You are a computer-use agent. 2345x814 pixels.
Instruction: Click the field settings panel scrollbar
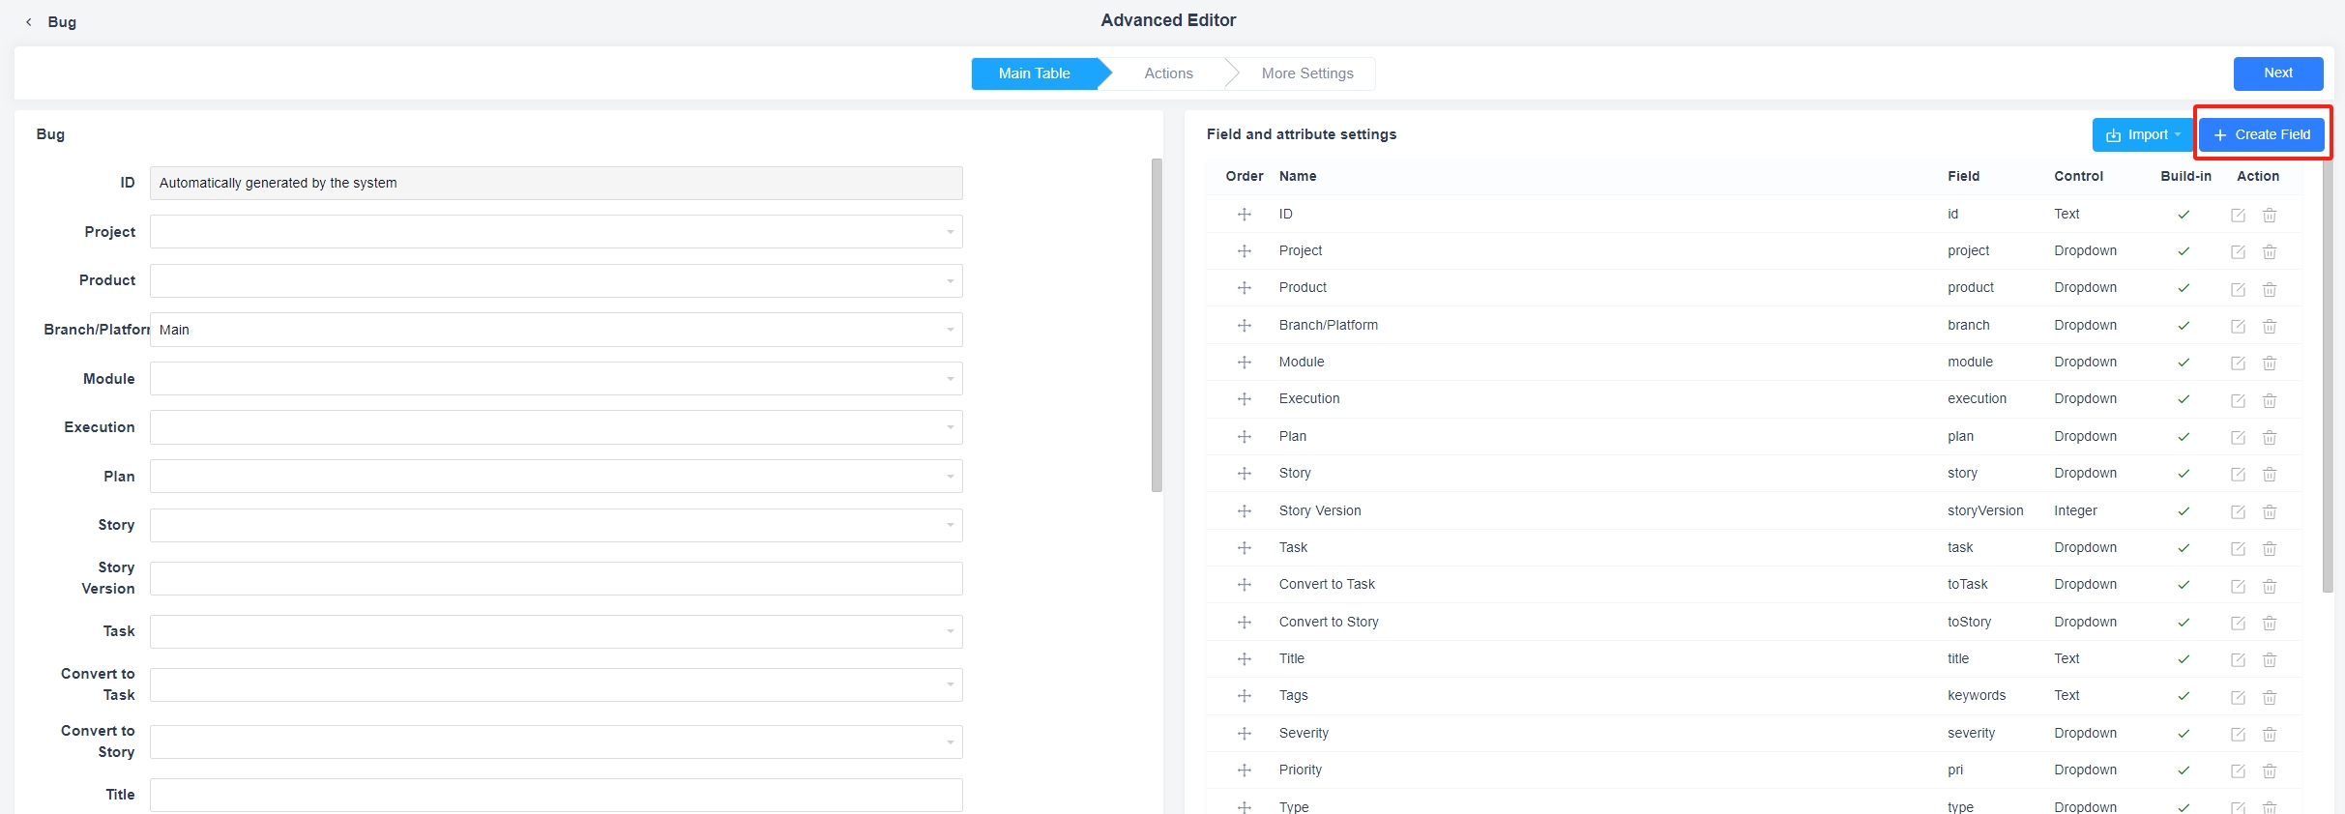click(2328, 375)
